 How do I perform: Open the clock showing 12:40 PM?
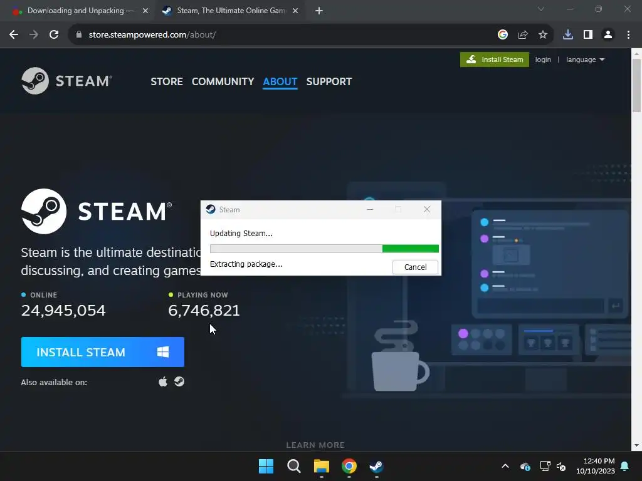coord(596,466)
